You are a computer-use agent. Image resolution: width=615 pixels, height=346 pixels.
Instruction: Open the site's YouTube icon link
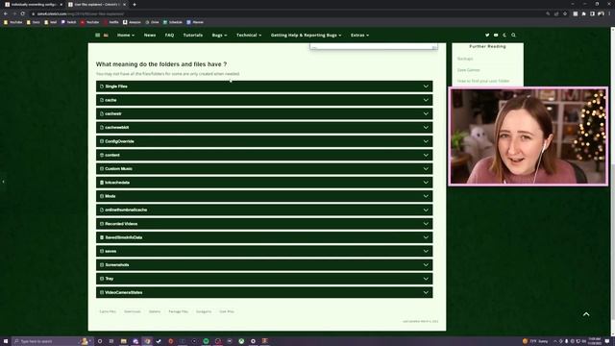[x=496, y=35]
